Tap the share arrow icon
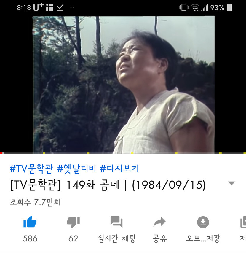This screenshot has height=256, width=246. click(159, 222)
